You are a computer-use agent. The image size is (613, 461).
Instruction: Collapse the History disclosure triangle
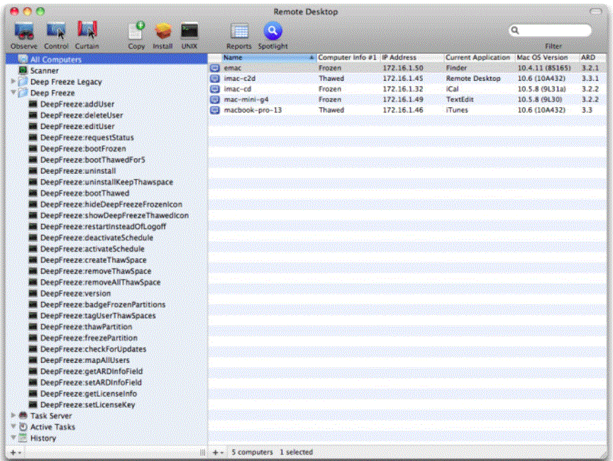[13, 438]
